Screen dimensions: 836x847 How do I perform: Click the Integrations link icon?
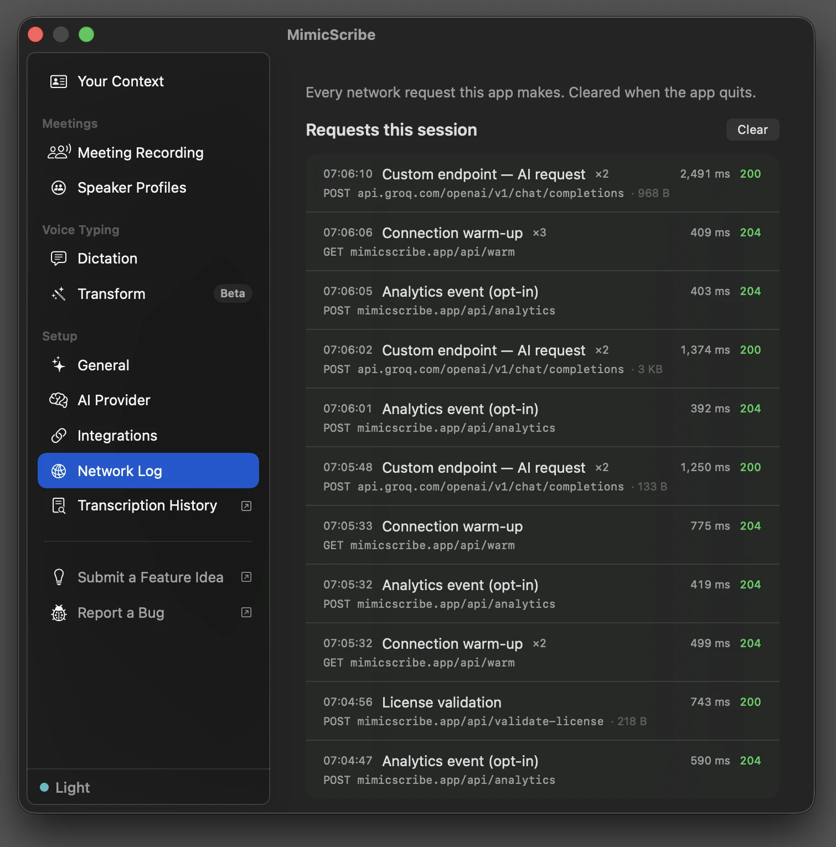[59, 436]
